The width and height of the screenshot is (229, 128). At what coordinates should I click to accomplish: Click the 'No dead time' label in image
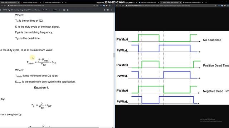[x=212, y=40]
